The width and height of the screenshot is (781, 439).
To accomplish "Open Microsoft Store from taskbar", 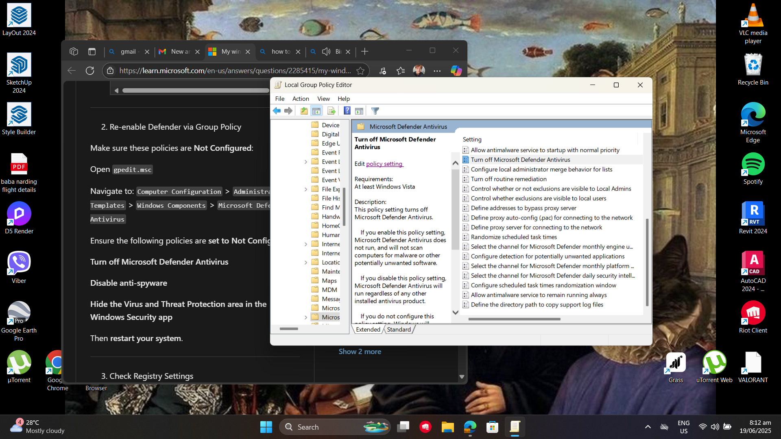I will click(x=492, y=427).
